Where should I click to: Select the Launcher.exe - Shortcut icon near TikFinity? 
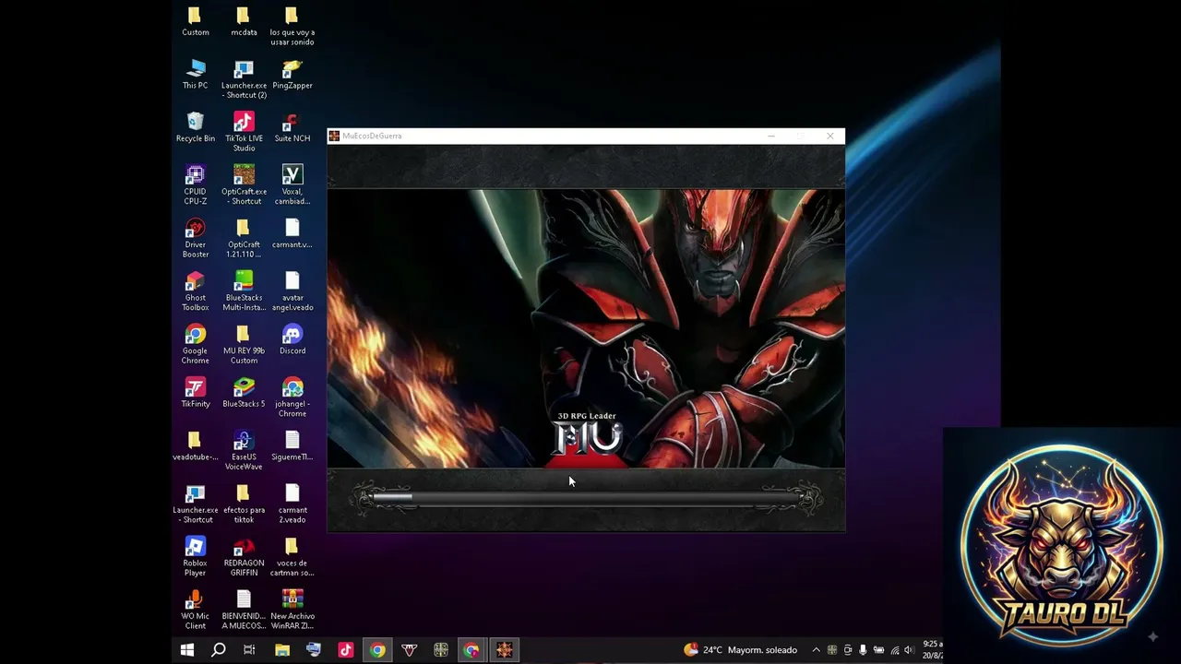195,504
